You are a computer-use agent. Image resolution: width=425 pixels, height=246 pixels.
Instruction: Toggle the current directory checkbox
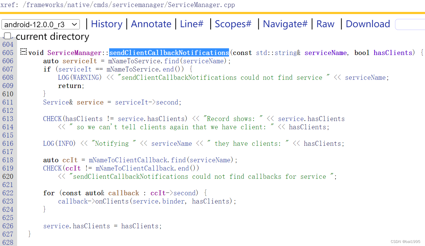coord(7,36)
